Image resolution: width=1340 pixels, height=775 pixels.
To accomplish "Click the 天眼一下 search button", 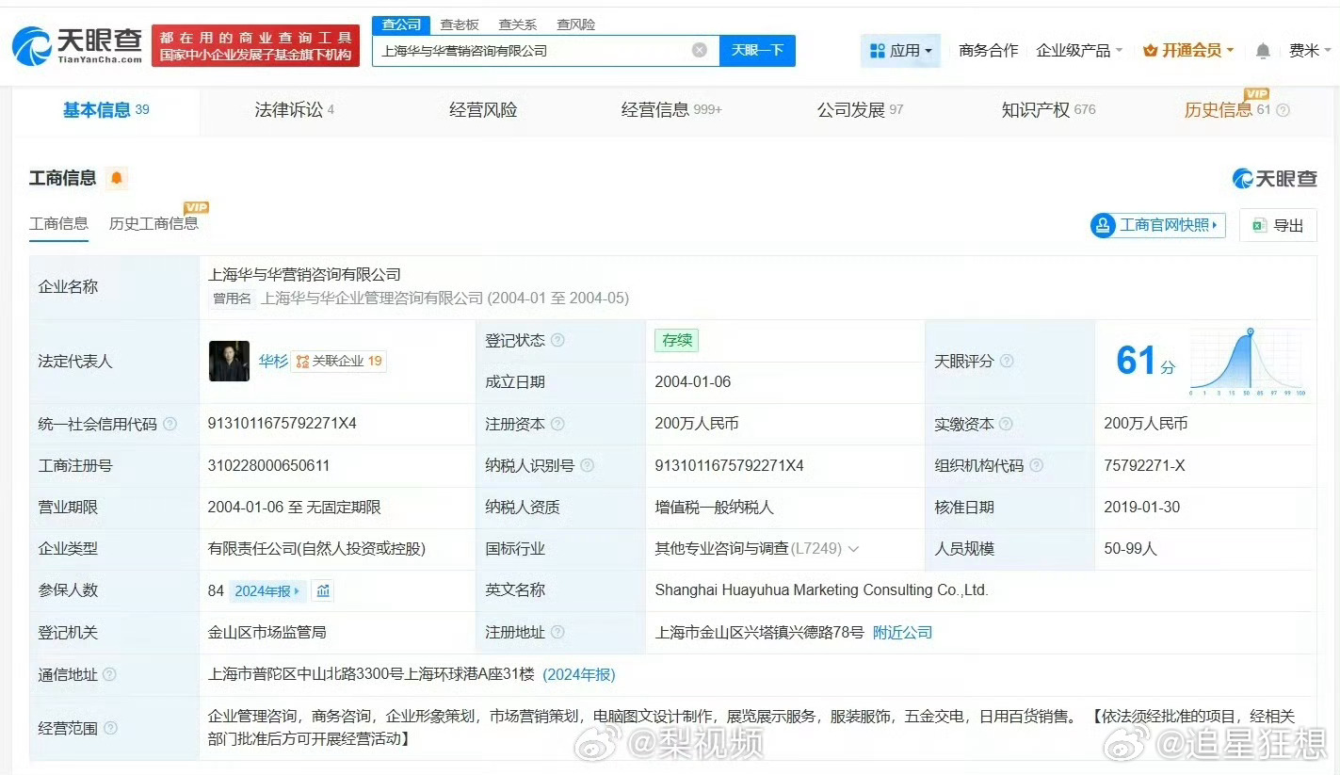I will click(757, 51).
